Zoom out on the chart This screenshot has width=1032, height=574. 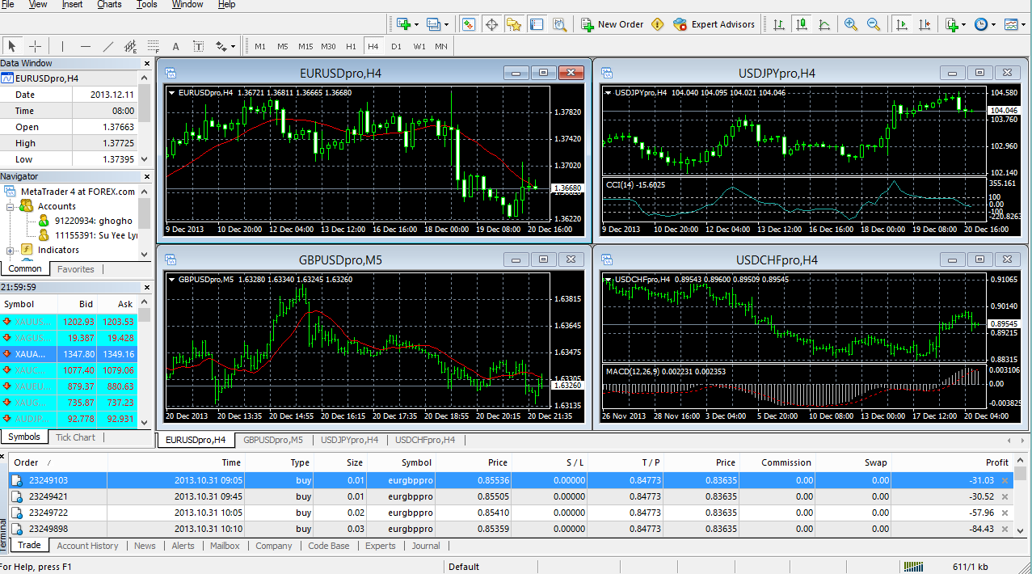click(x=874, y=24)
